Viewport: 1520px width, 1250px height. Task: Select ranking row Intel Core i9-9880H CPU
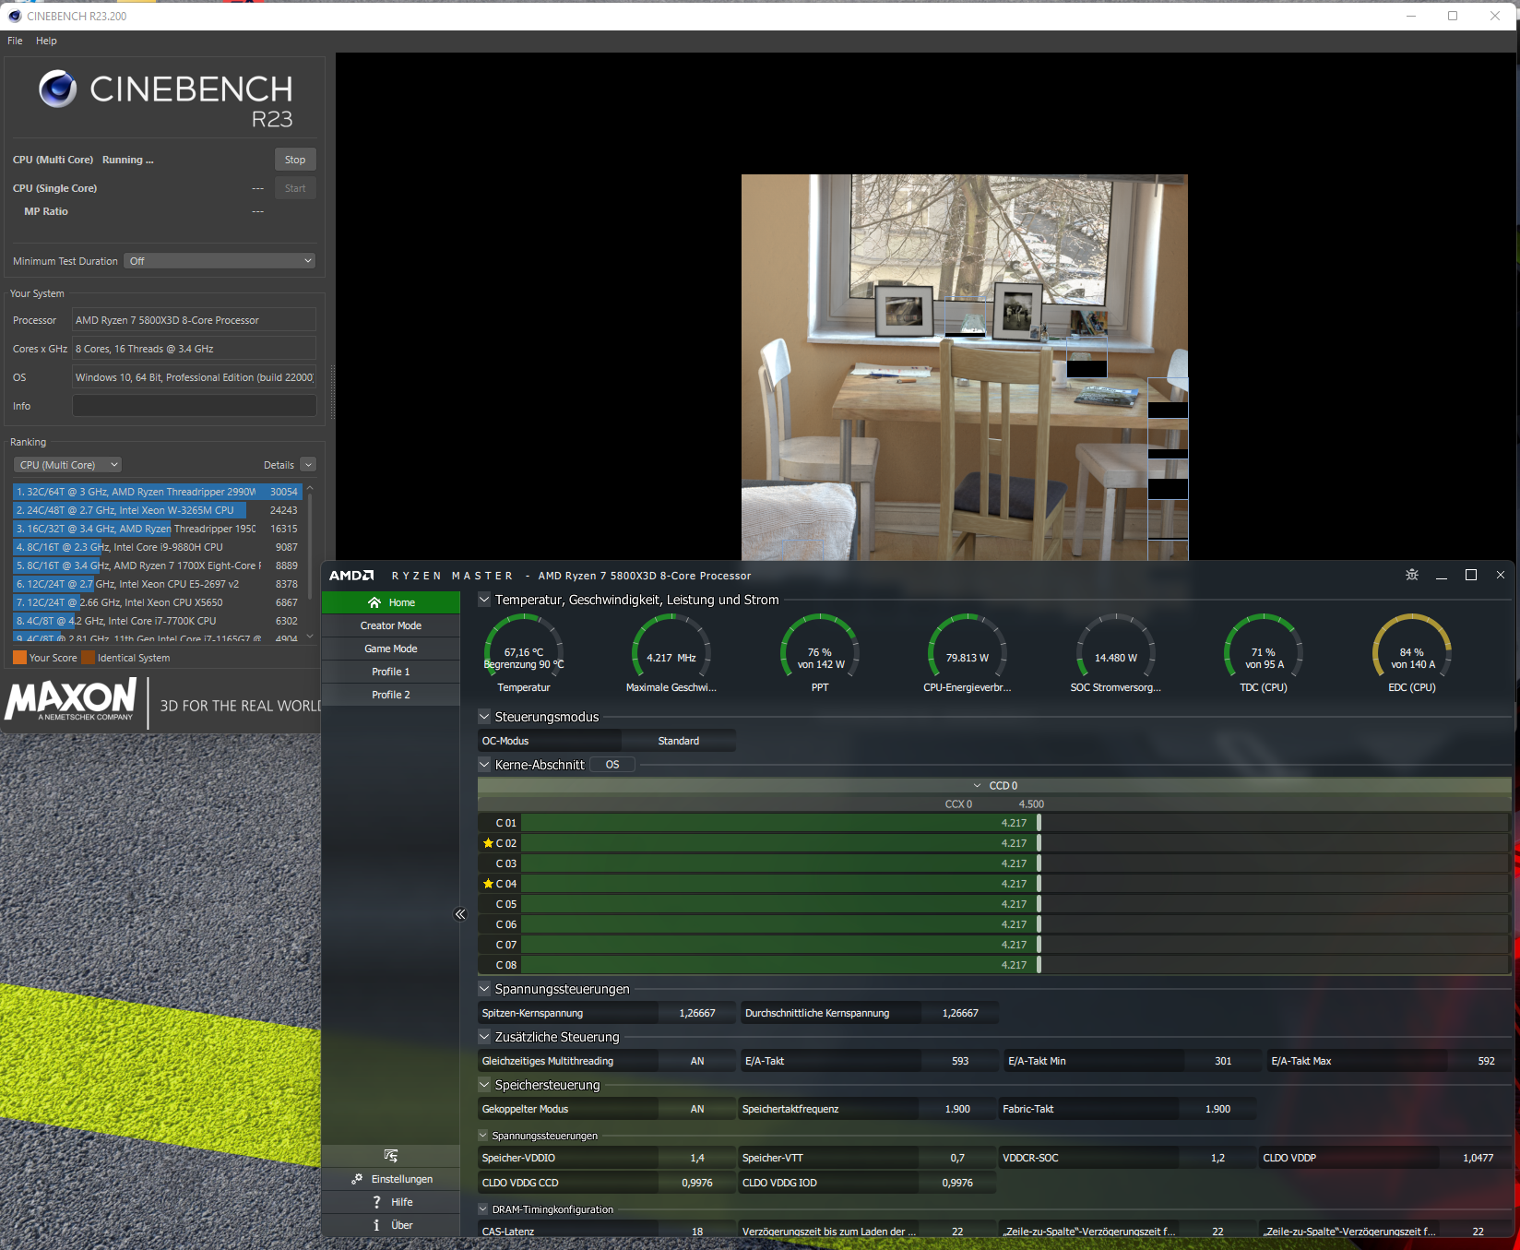pos(157,547)
